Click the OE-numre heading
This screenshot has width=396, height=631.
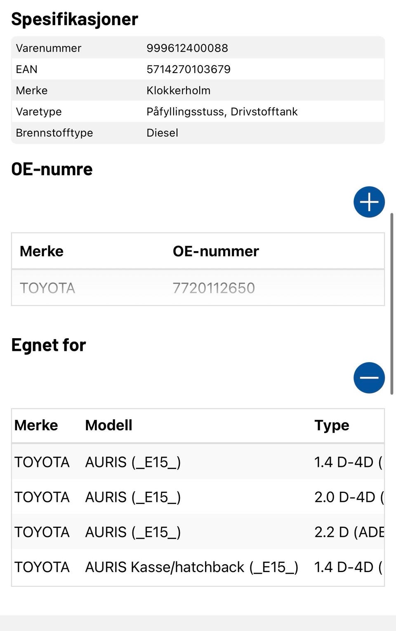tap(52, 169)
